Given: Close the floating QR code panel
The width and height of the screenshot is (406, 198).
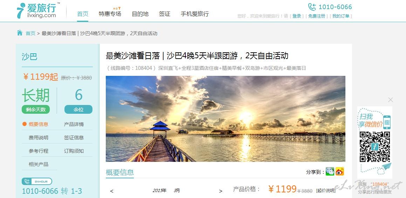Looking at the screenshot, I should click(x=391, y=100).
